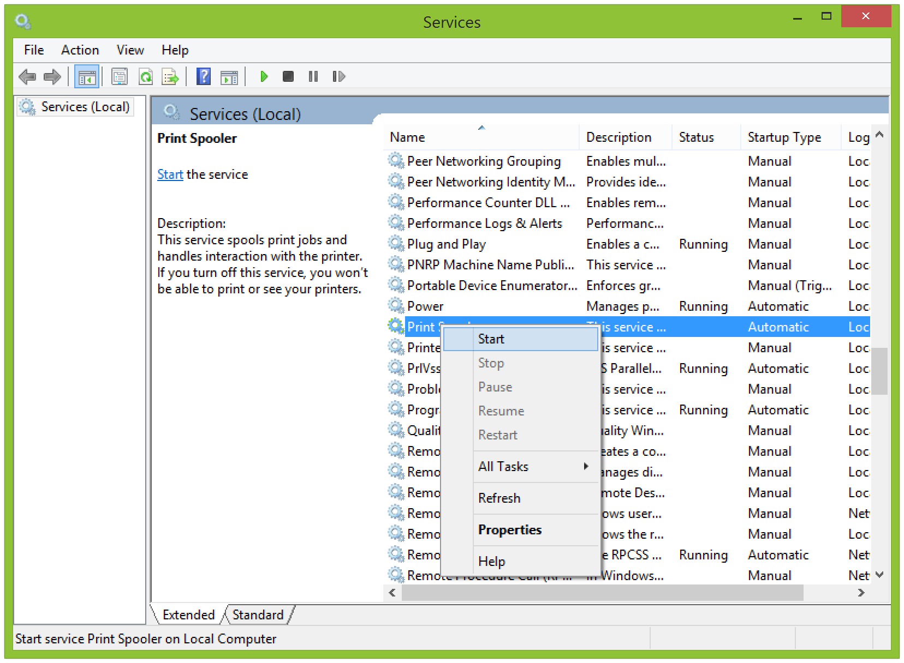Click the Back arrow toolbar icon

27,77
